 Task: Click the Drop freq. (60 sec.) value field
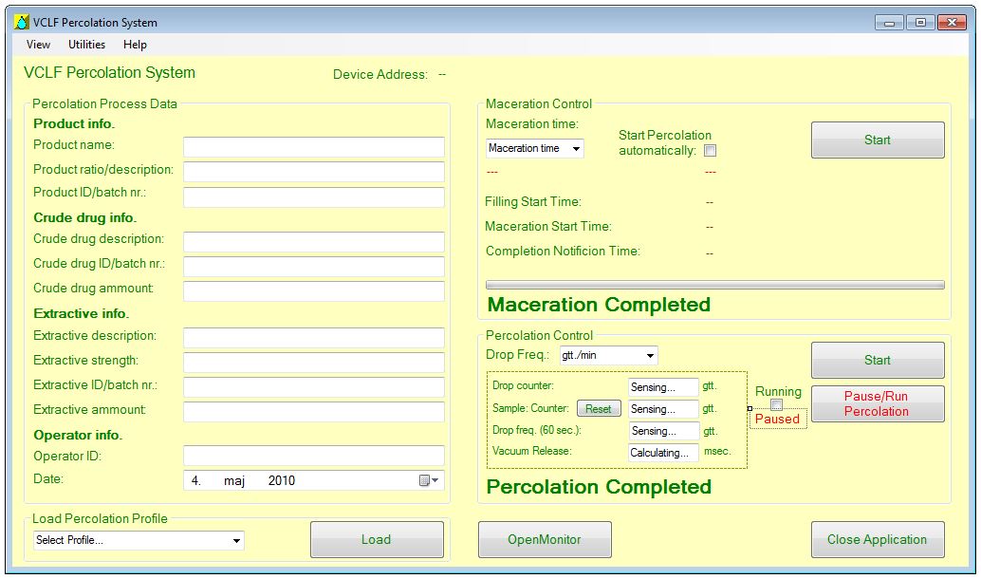point(662,431)
